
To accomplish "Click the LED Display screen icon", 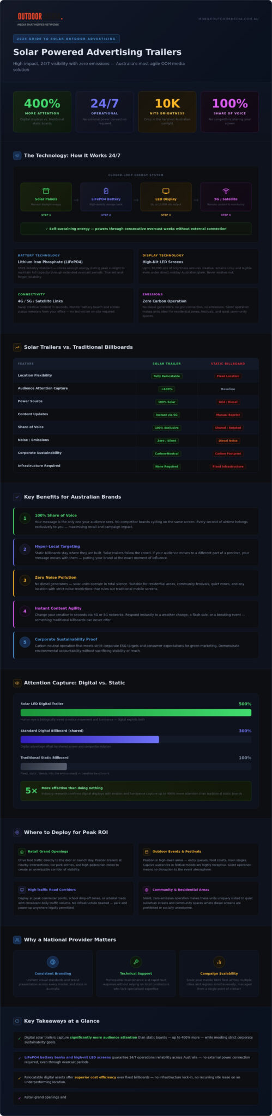I will (166, 191).
